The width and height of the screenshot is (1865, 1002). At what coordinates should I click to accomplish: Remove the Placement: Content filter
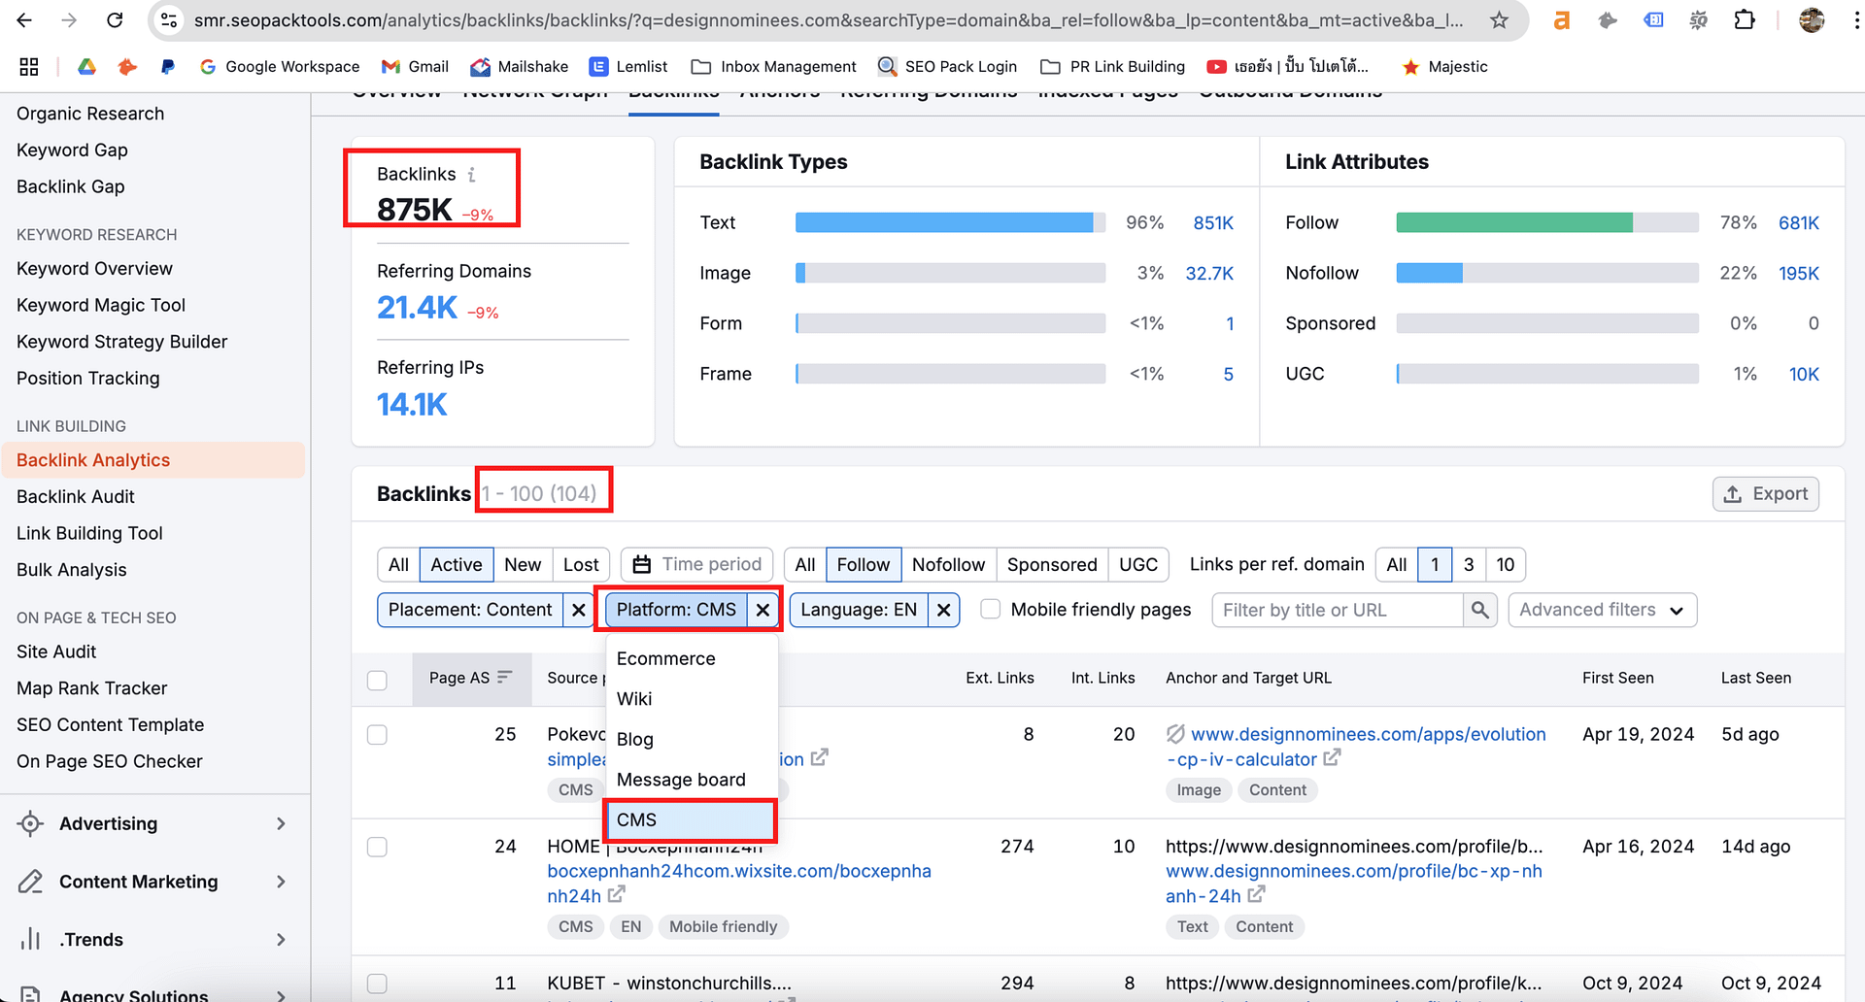(579, 610)
